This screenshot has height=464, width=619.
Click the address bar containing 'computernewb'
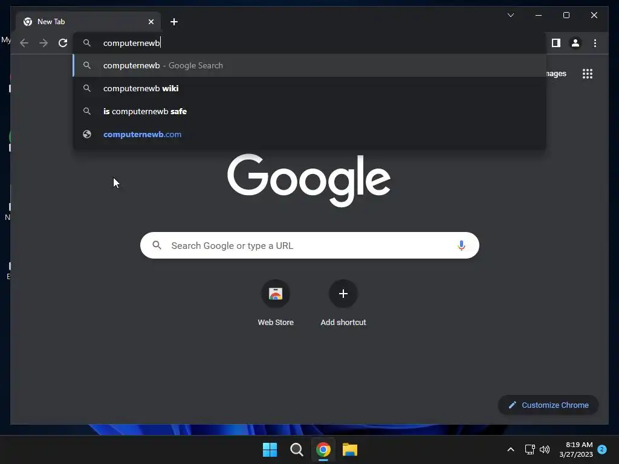point(309,43)
